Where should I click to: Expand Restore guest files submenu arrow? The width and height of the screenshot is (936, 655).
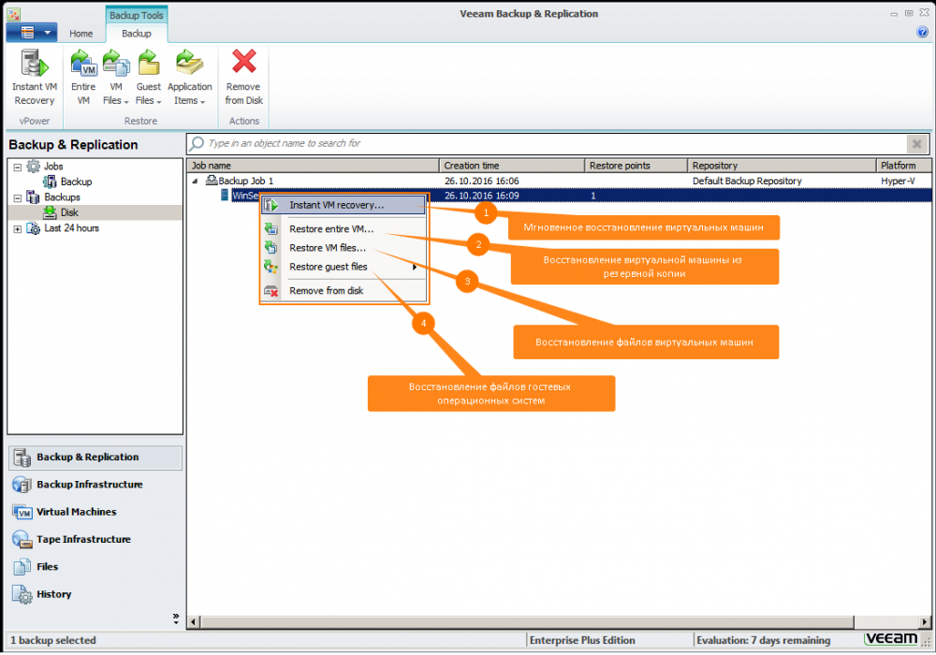[x=415, y=268]
